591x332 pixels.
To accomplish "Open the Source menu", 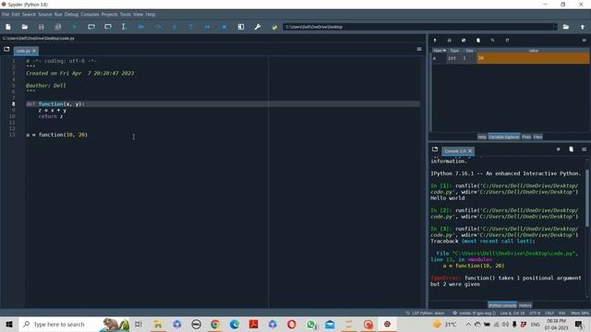I will point(44,15).
